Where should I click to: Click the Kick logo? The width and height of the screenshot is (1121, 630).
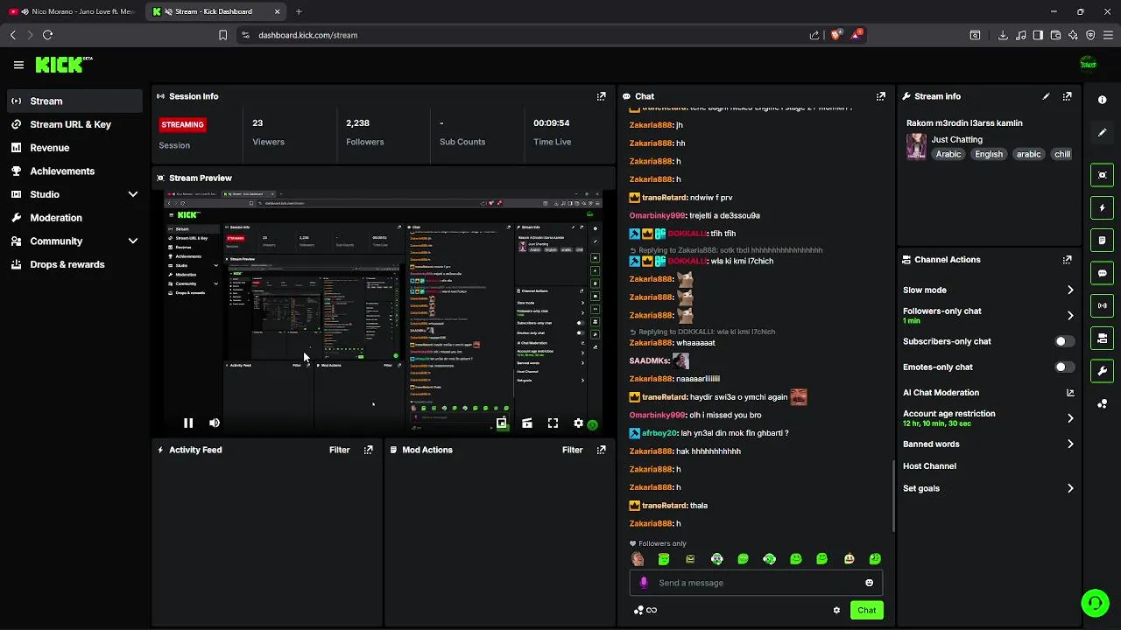63,64
